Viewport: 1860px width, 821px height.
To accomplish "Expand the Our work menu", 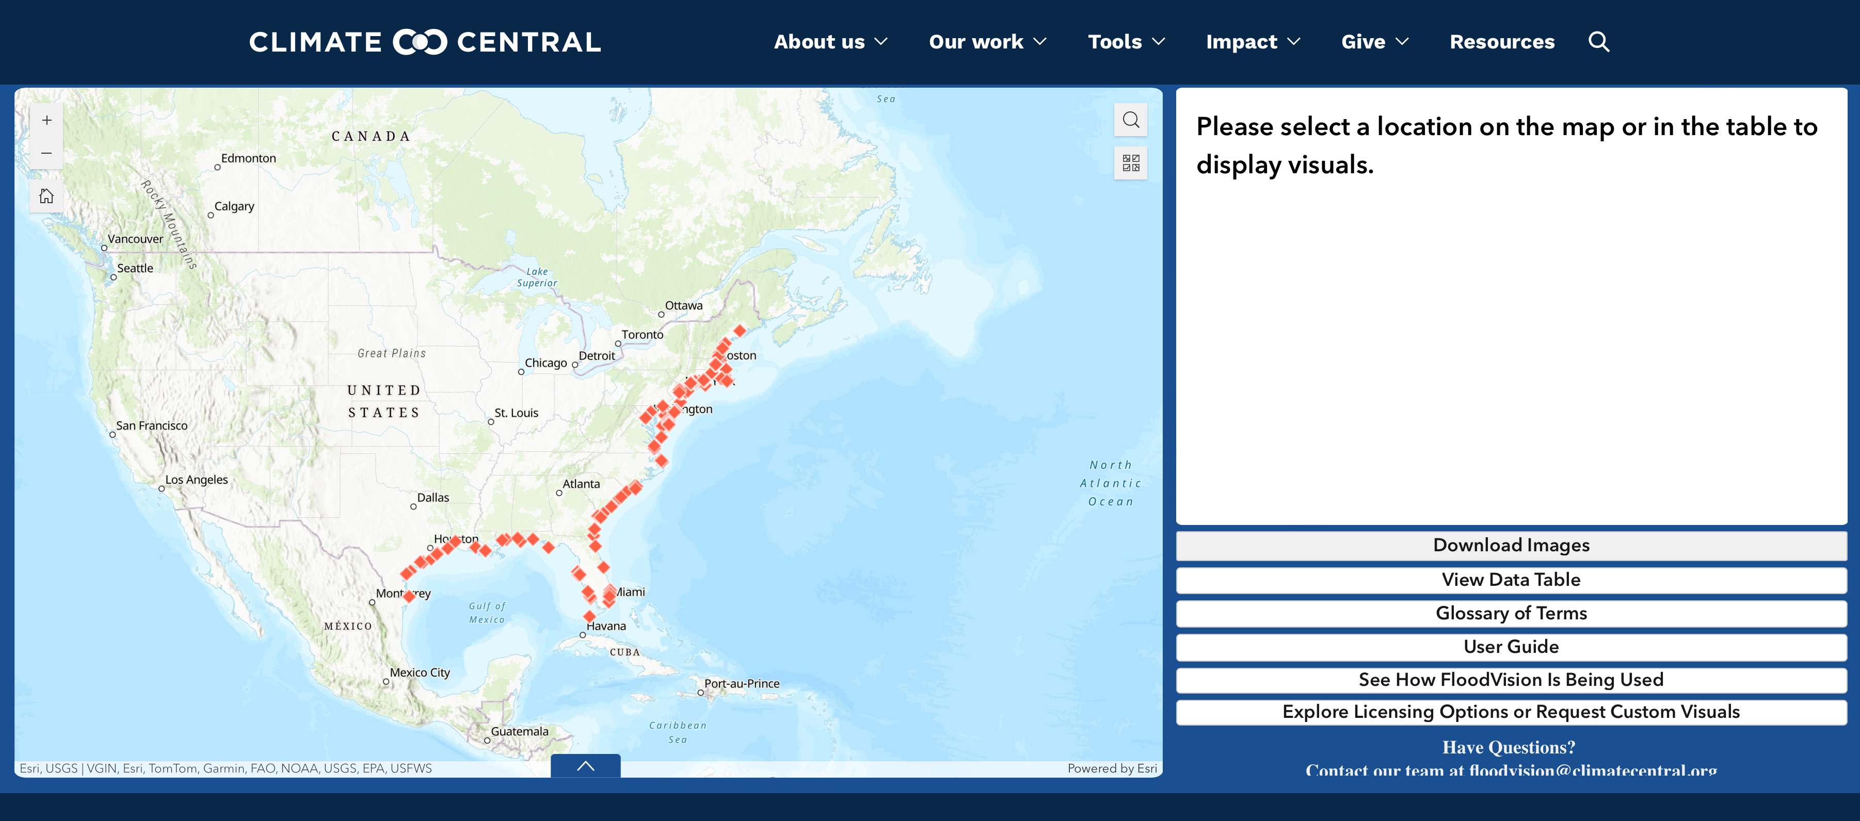I will 987,42.
